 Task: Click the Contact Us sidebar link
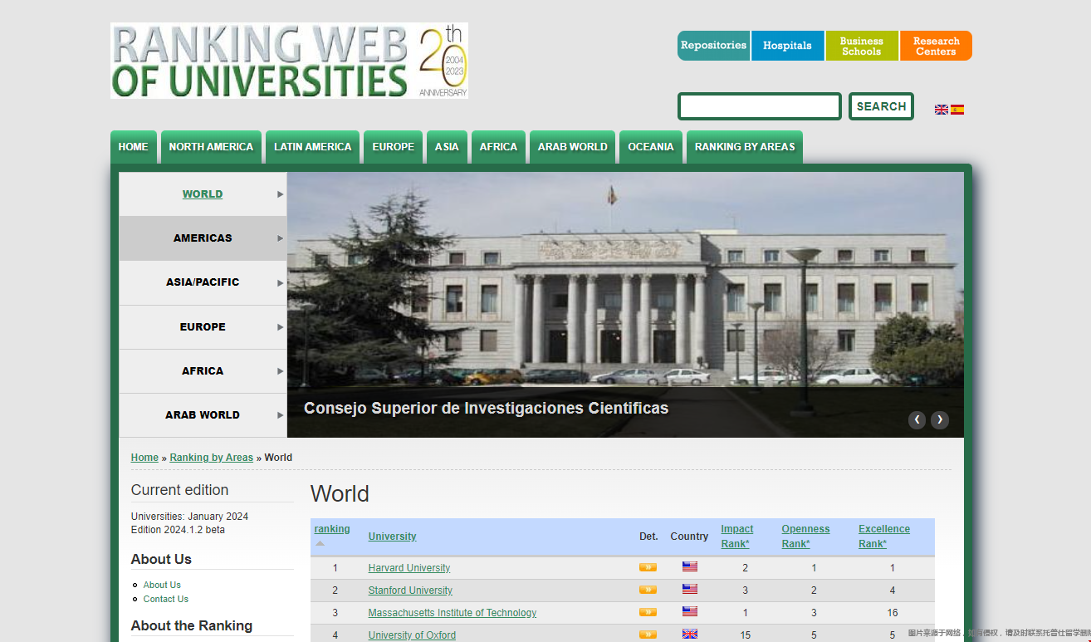(x=166, y=599)
